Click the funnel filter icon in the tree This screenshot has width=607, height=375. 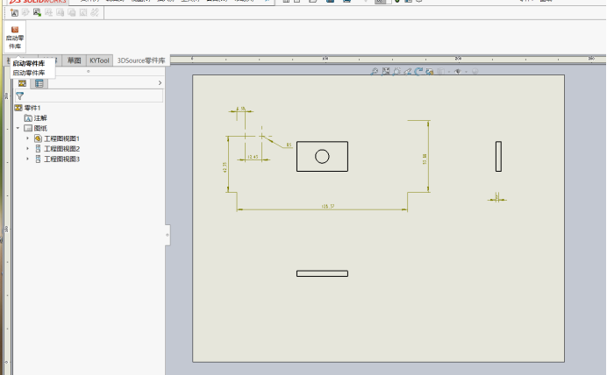point(20,96)
